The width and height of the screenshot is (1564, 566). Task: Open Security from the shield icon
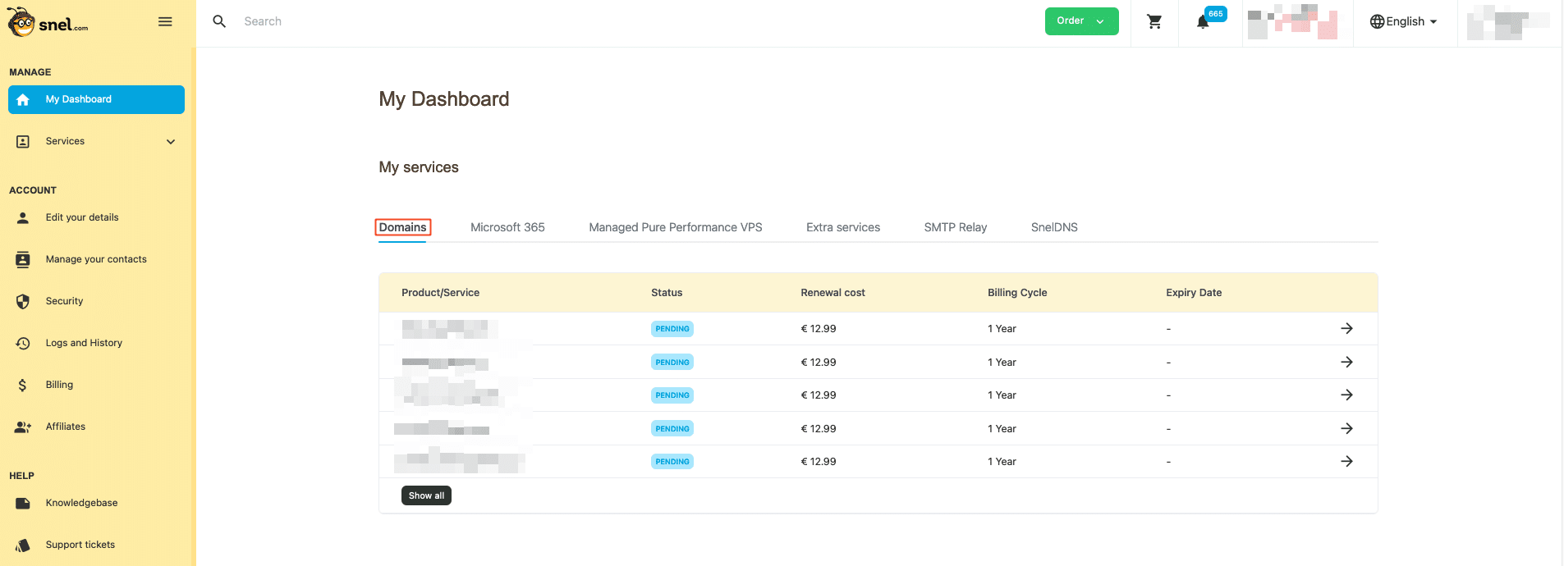23,301
